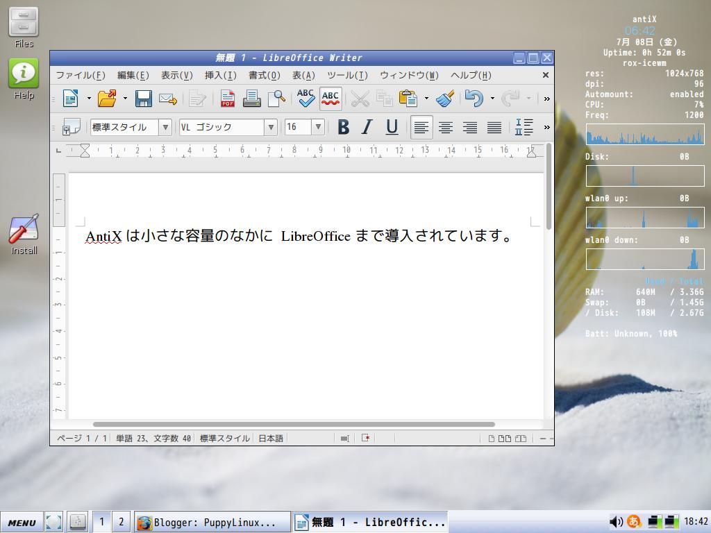Click the MENU button in taskbar
Screen dimensions: 711x533
click(22, 523)
